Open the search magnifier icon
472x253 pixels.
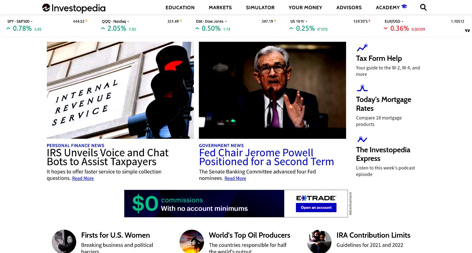tap(423, 7)
